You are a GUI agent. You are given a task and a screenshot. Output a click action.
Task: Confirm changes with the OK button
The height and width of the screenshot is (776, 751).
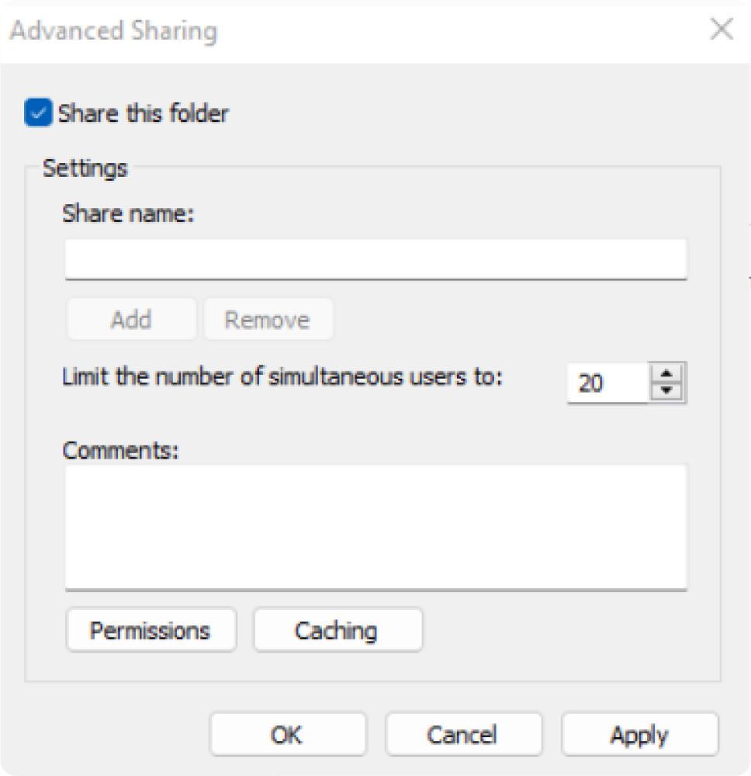tap(288, 734)
